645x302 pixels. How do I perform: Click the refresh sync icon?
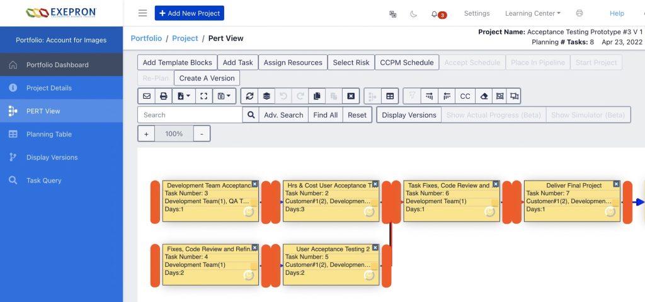tap(249, 96)
